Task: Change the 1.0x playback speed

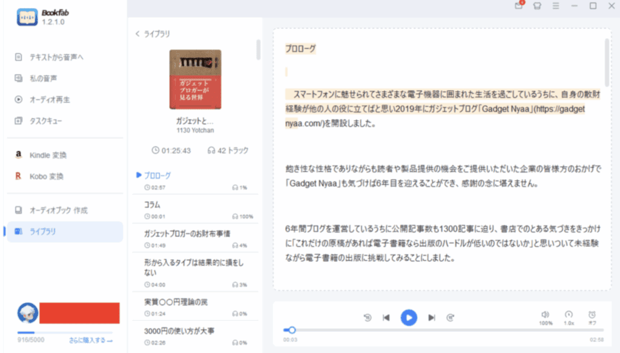Action: click(x=569, y=315)
